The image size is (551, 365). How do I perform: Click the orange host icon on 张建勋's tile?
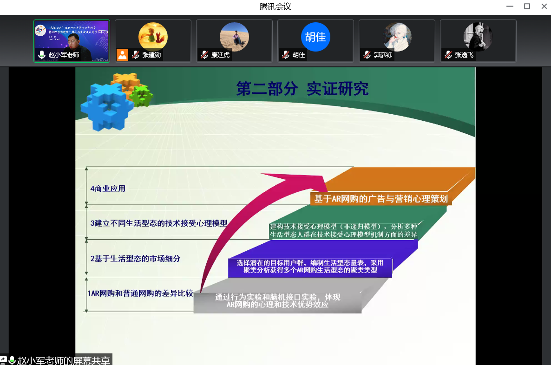coord(122,55)
